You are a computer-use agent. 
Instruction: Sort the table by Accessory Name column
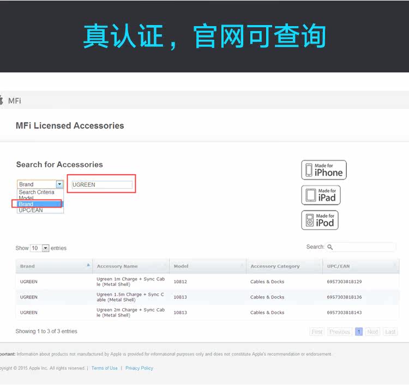point(131,266)
